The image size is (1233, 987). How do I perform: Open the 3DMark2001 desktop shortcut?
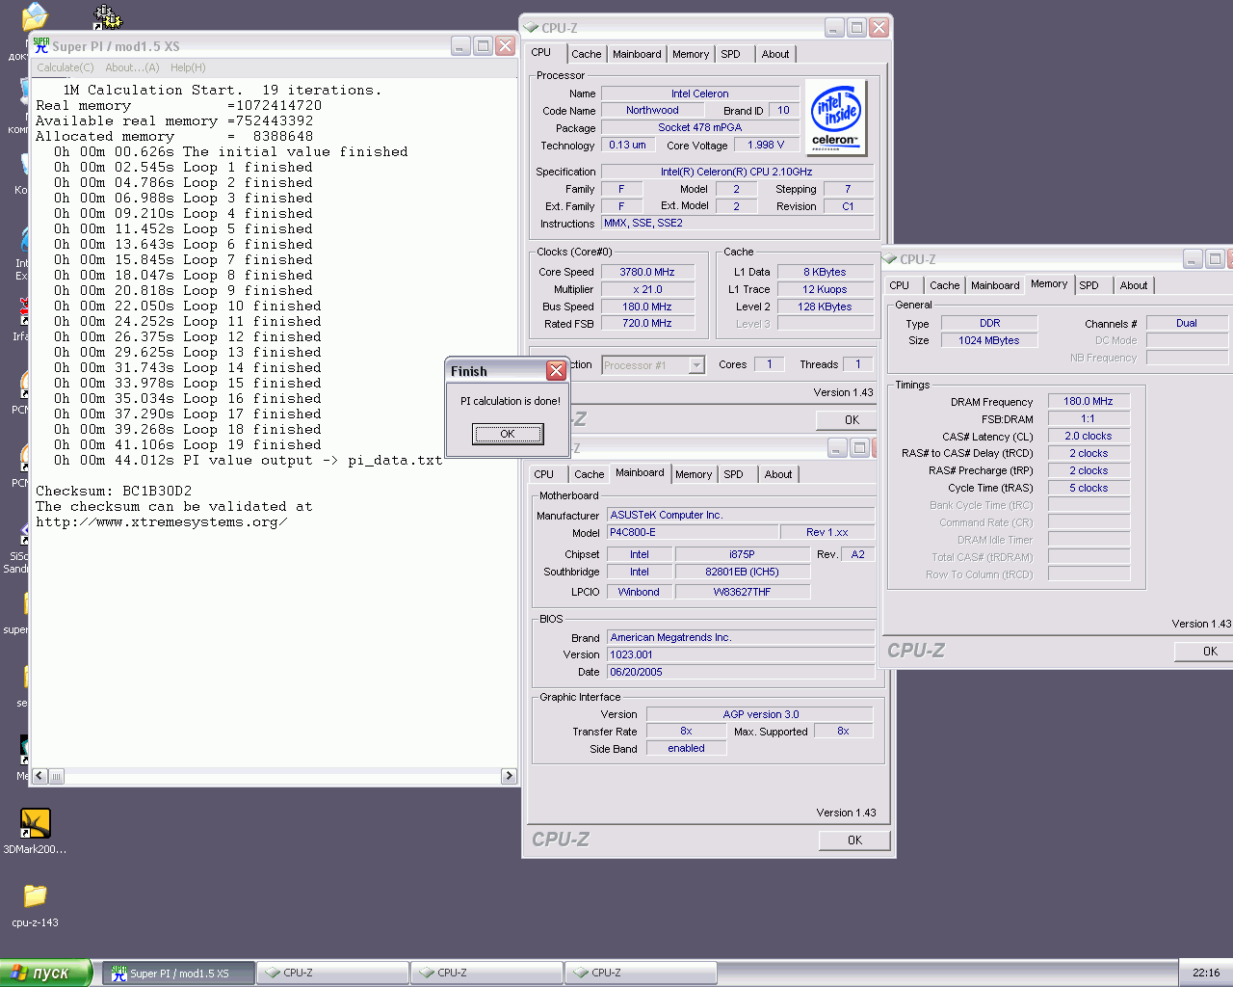coord(35,823)
